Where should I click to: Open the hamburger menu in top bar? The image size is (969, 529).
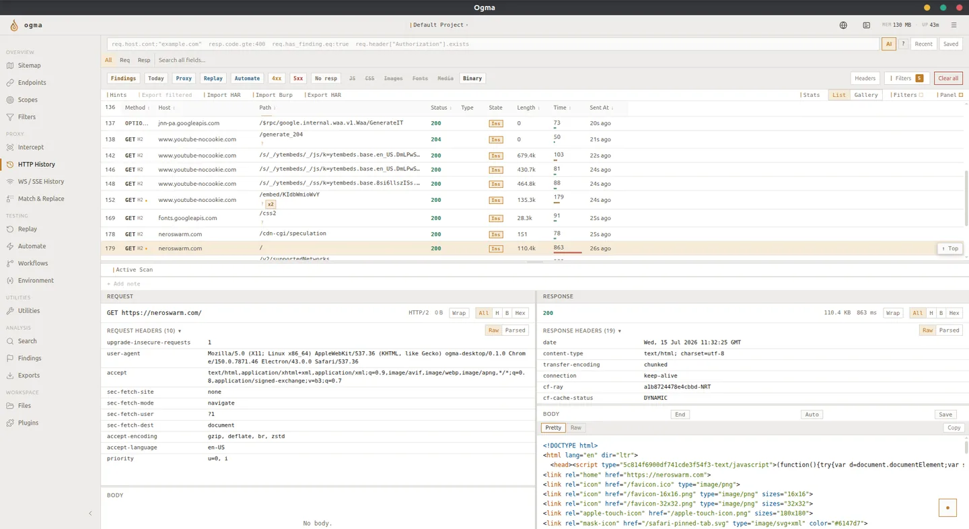pos(954,25)
